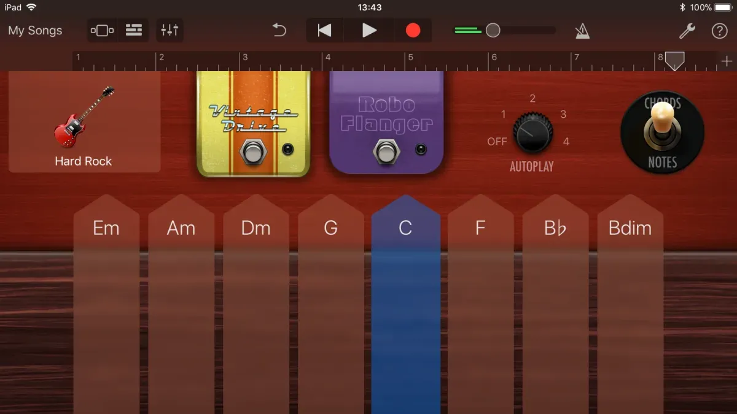Set Autoplay to pattern 4
Screen dimensions: 737x414
pyautogui.click(x=566, y=142)
